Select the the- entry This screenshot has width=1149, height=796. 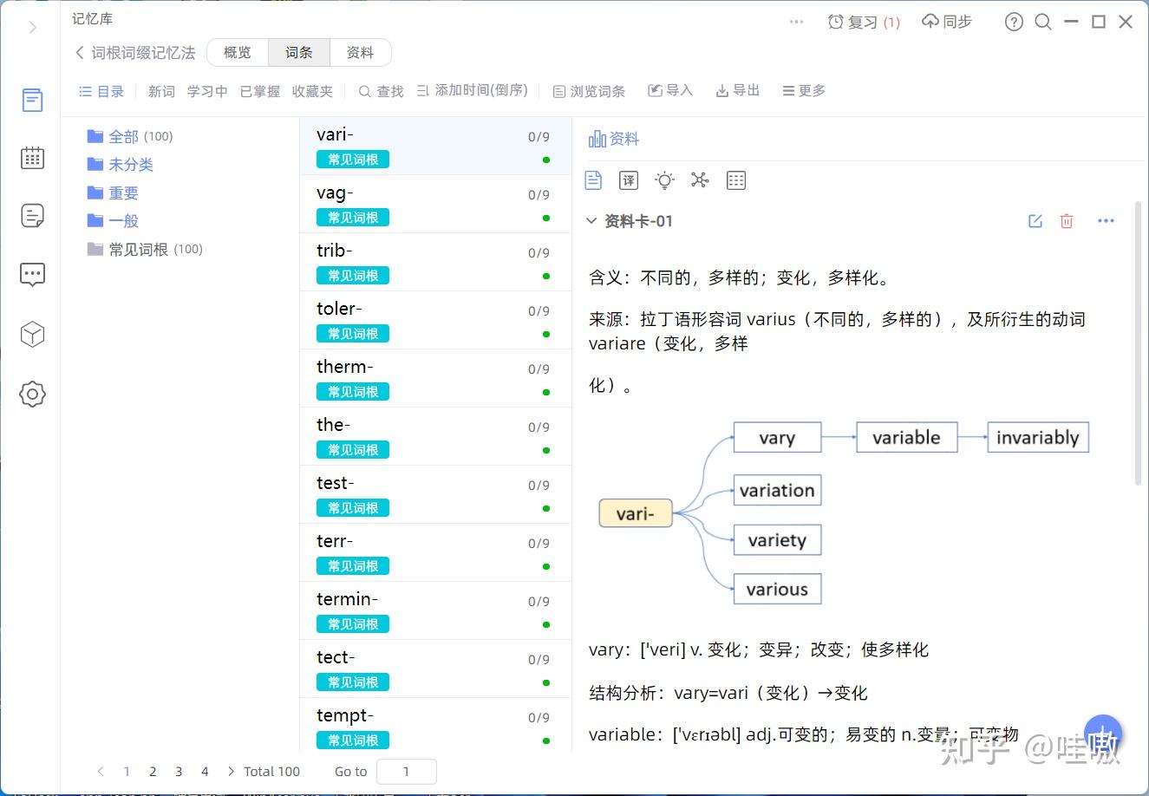pos(435,436)
